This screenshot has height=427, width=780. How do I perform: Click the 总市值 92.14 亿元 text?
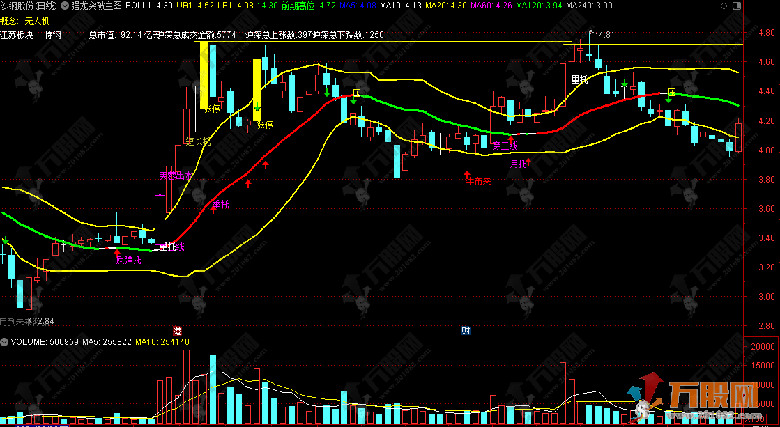(124, 36)
